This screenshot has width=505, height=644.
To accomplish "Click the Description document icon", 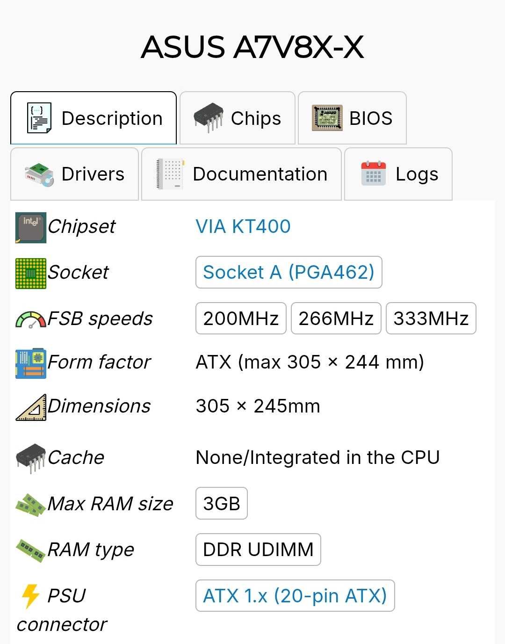I will click(x=39, y=118).
